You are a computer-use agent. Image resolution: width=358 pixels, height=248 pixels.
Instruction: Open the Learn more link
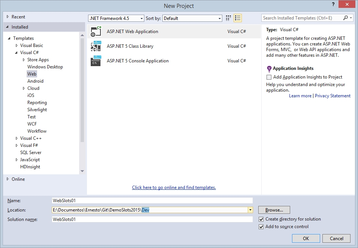point(300,96)
